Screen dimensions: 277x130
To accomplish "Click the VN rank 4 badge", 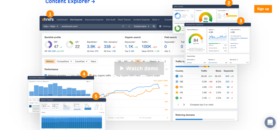I will tap(177, 92).
